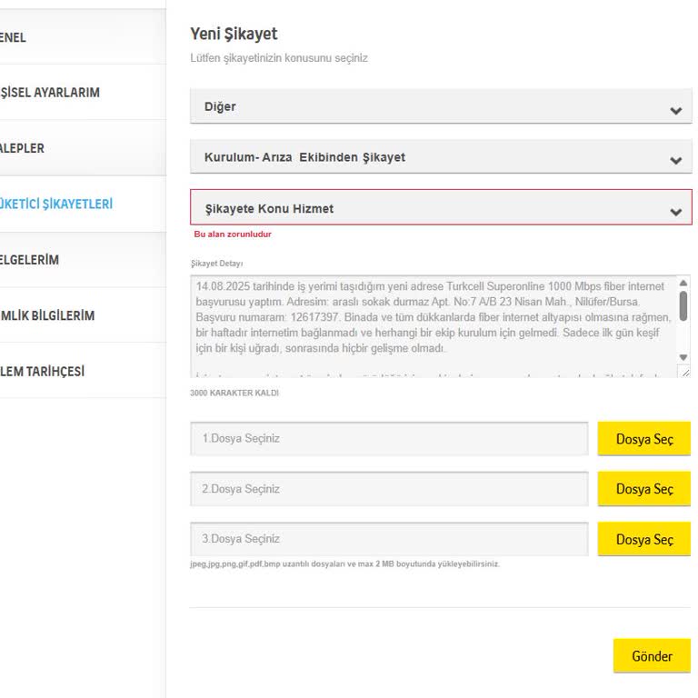
Task: Expand the Diğer complaint topic dropdown
Action: pyautogui.click(x=441, y=107)
